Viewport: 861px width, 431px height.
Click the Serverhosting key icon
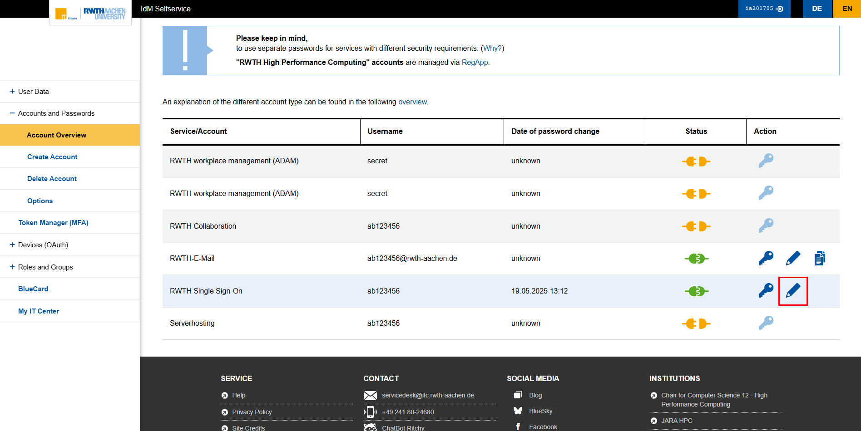tap(766, 323)
